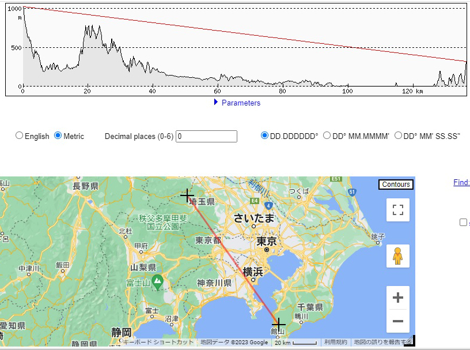The height and width of the screenshot is (350, 470).
Task: Click the さいたま city label
Action: pos(254,218)
